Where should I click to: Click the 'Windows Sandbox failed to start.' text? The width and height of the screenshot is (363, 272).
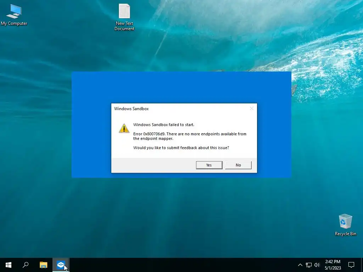[164, 125]
